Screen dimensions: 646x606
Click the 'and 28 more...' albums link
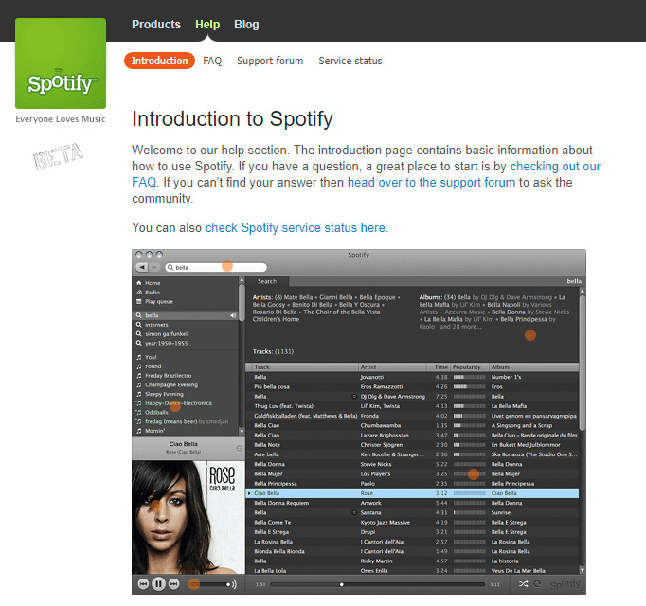click(460, 327)
